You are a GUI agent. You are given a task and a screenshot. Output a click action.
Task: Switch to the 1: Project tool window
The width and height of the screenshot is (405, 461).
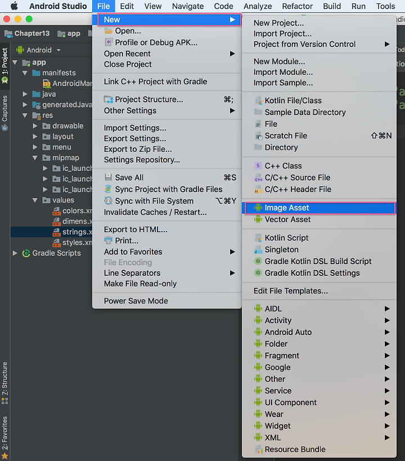(x=4, y=65)
